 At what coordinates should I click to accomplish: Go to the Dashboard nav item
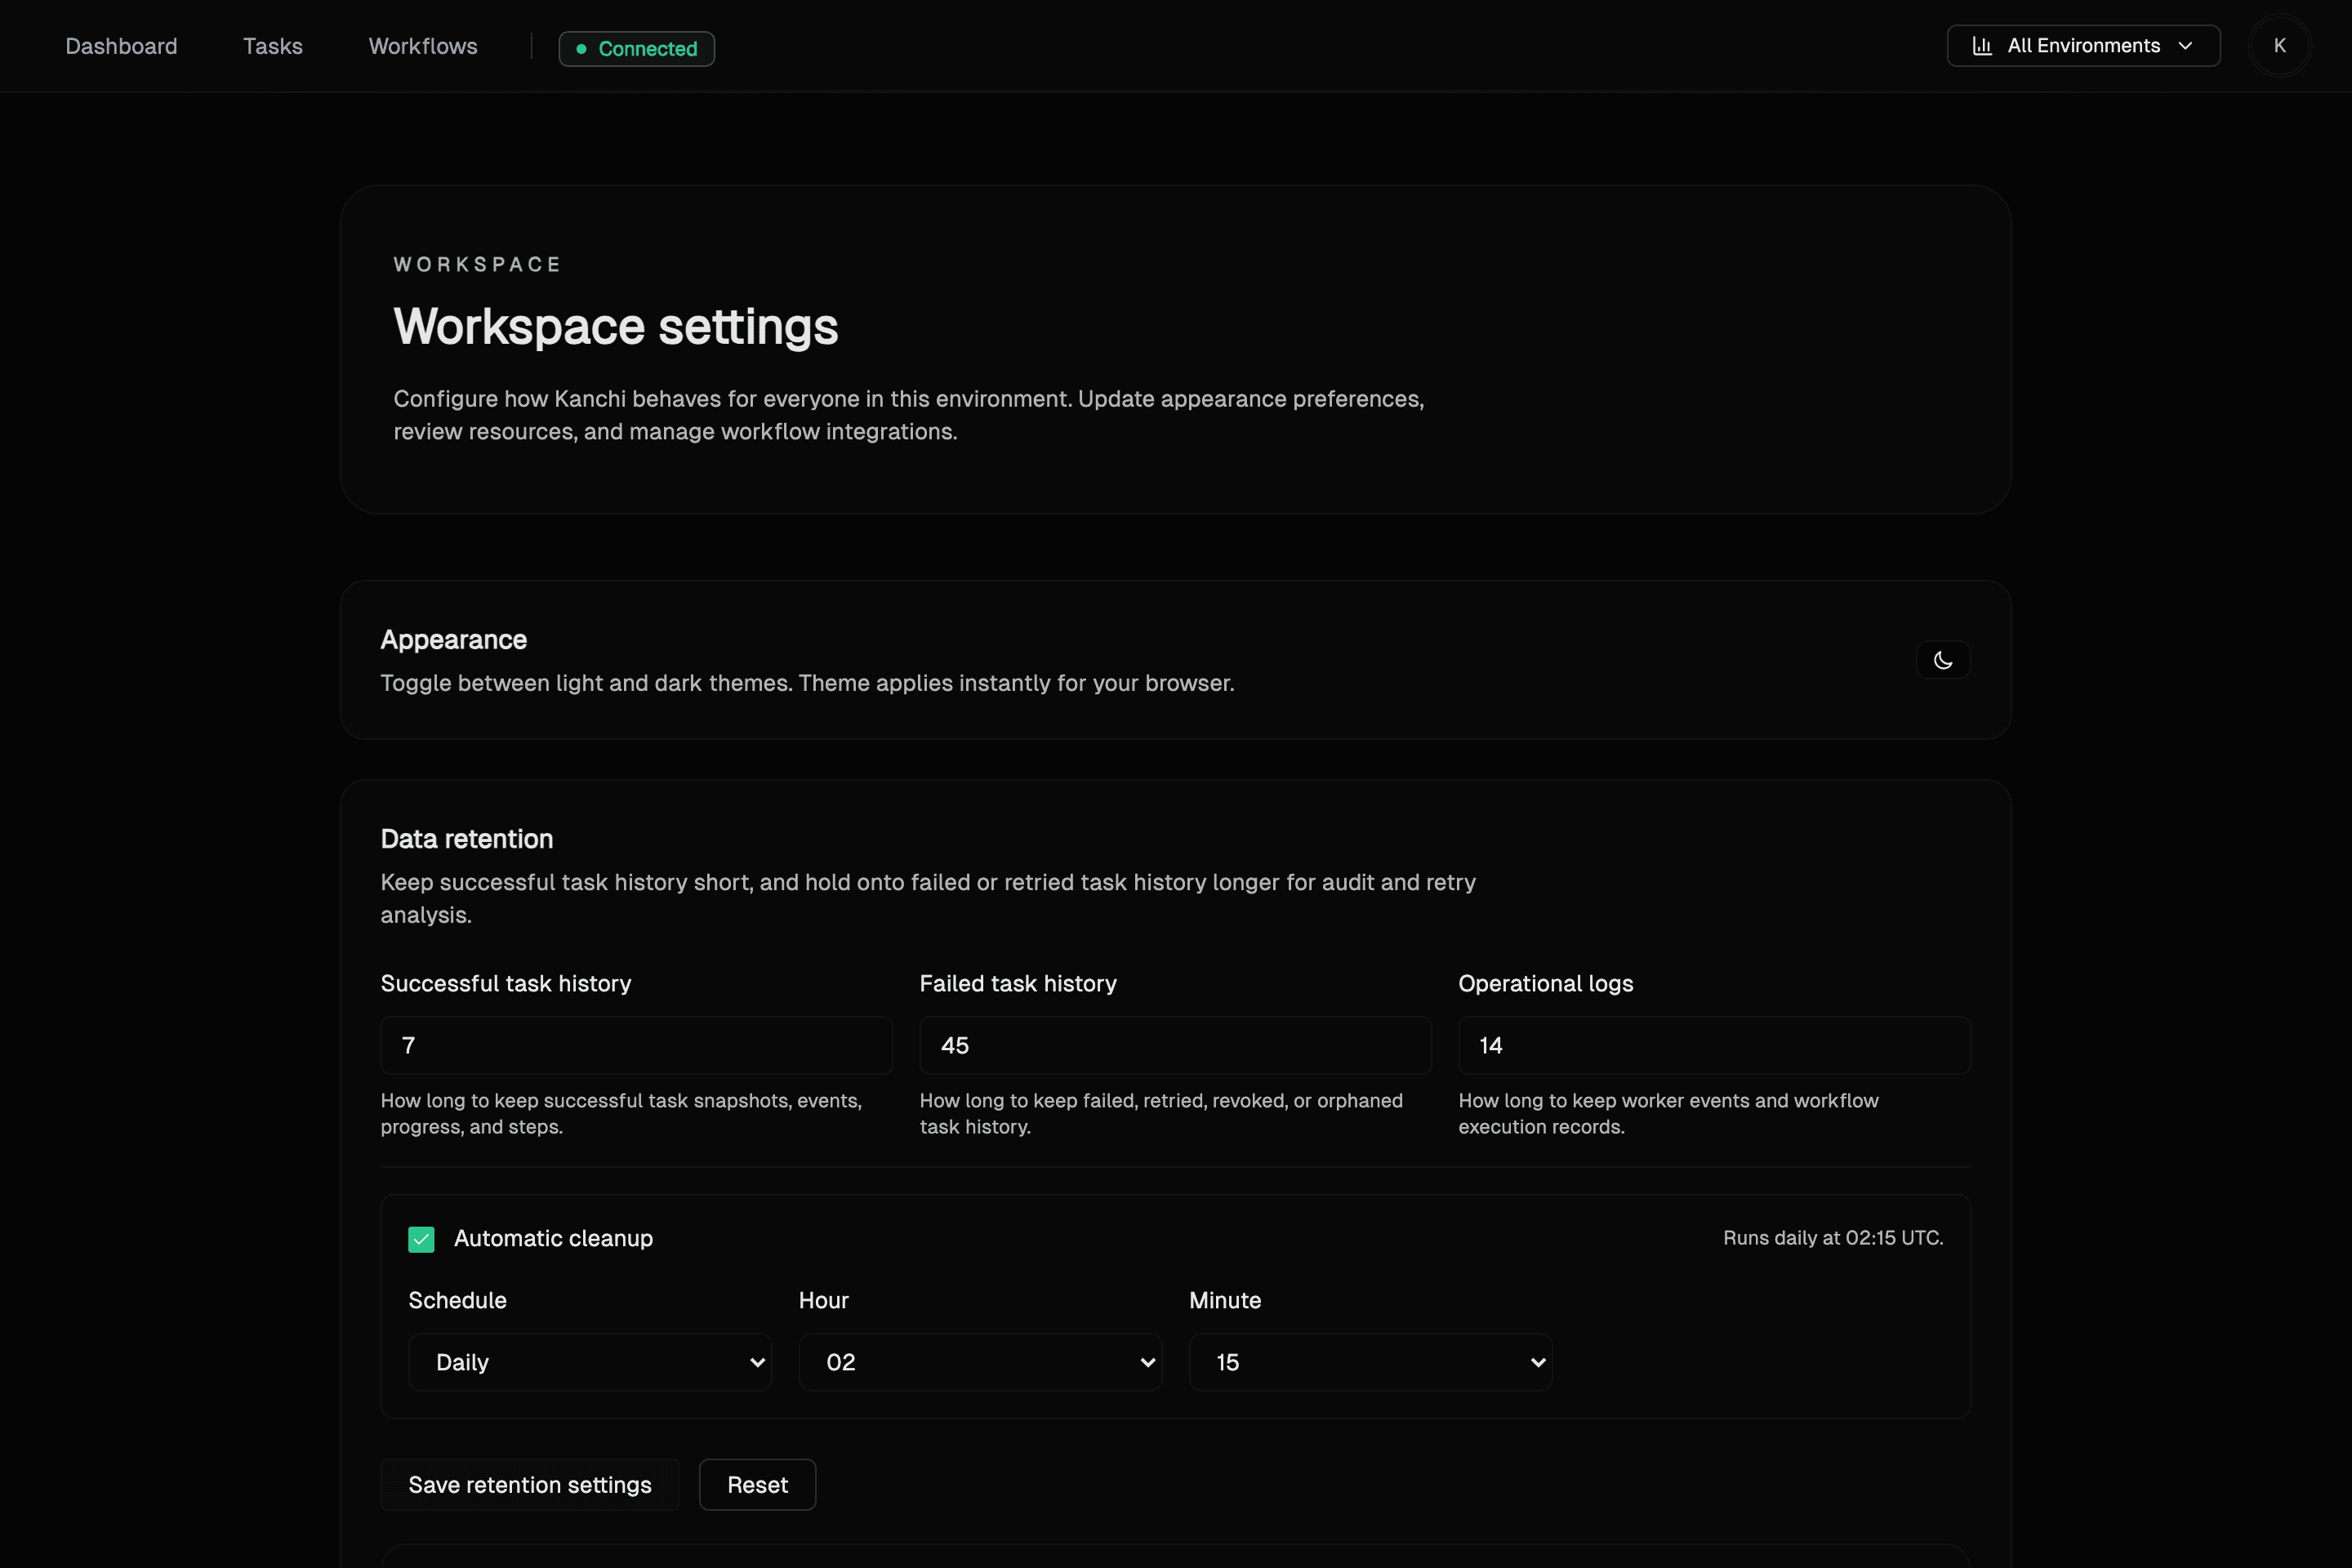[x=121, y=46]
